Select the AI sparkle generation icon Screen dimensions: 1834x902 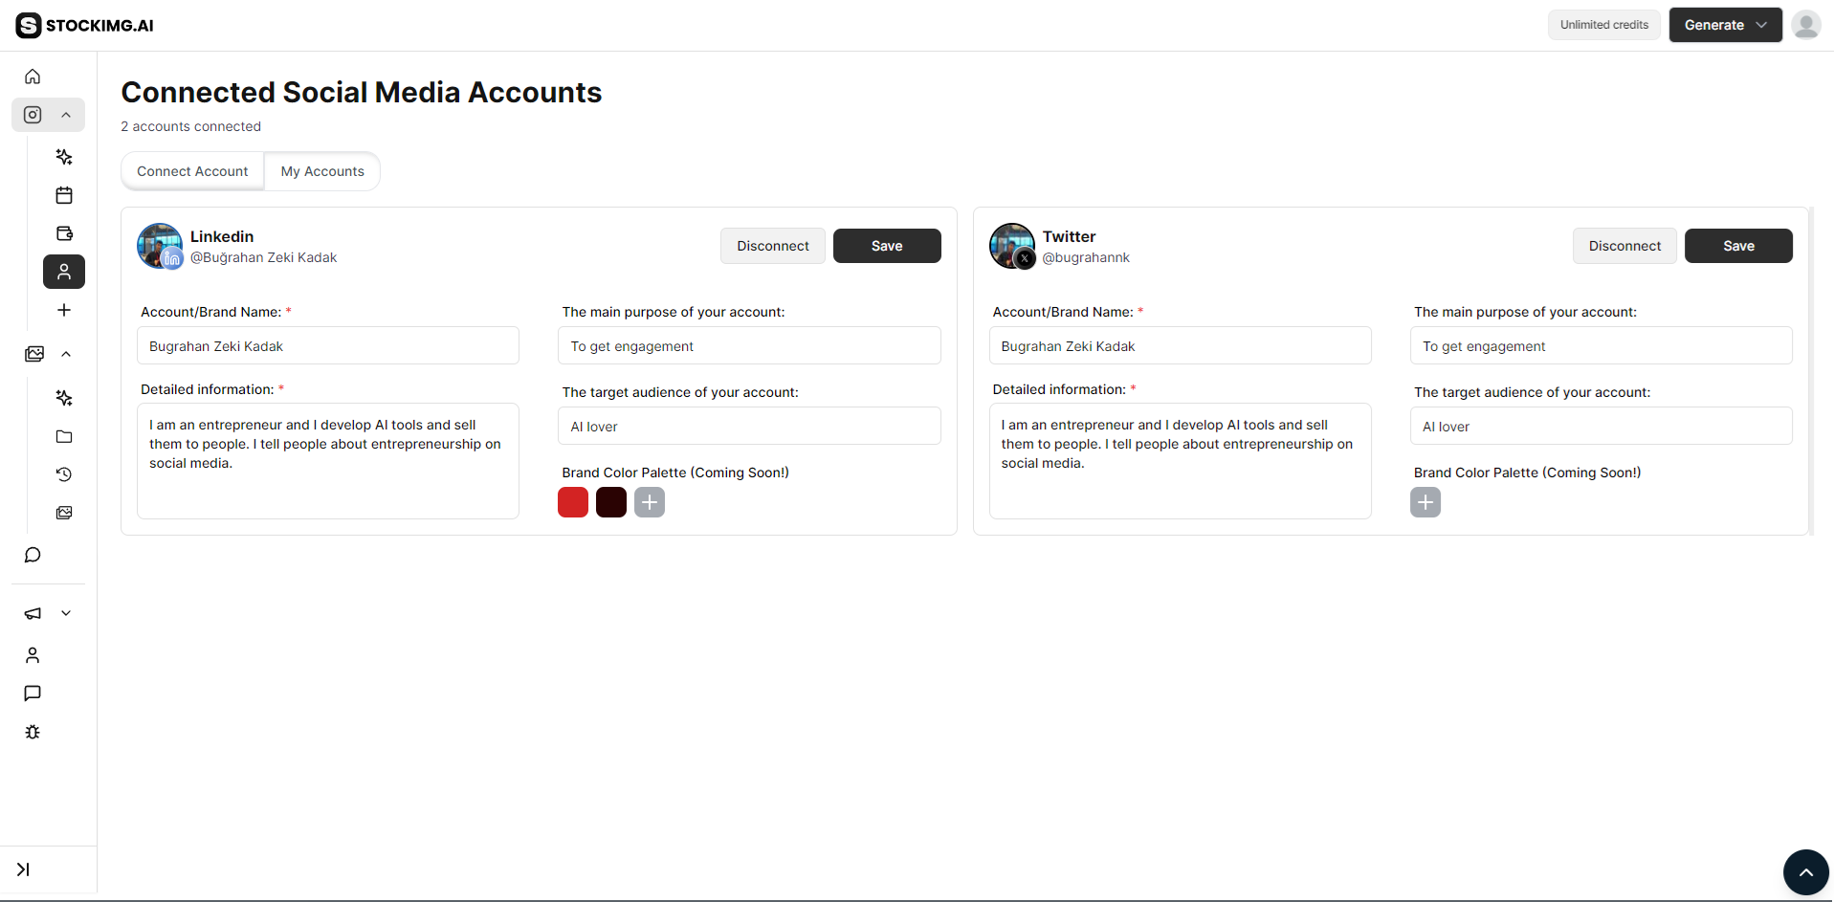coord(63,156)
